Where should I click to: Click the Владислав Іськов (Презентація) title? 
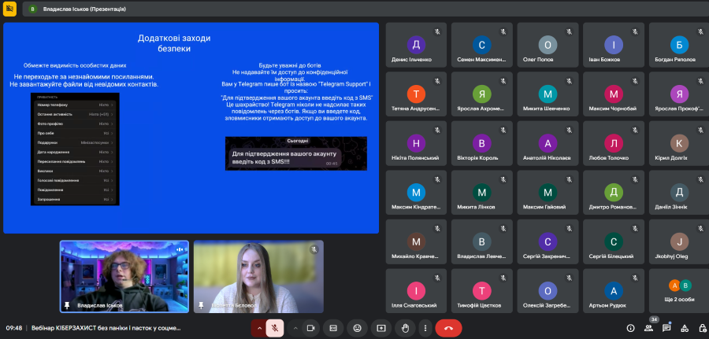84,9
